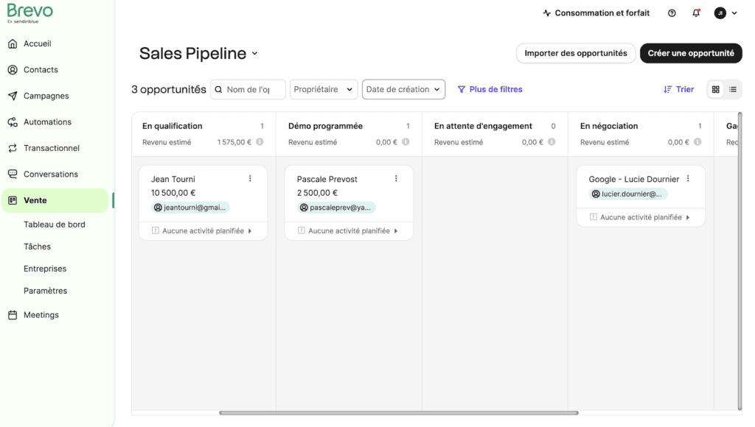Screen dimensions: 755x427
Task: Click the opportunity name search field
Action: [x=252, y=90]
